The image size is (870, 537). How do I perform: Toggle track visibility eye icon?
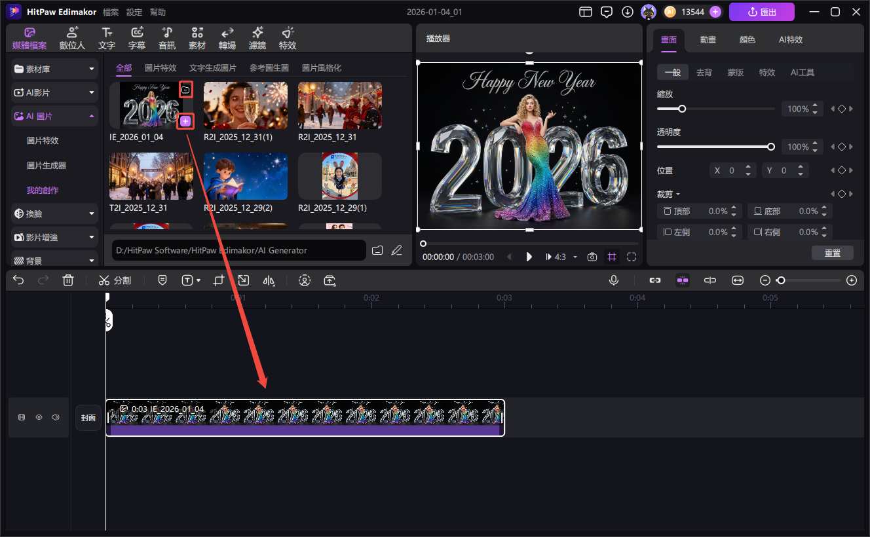(39, 417)
